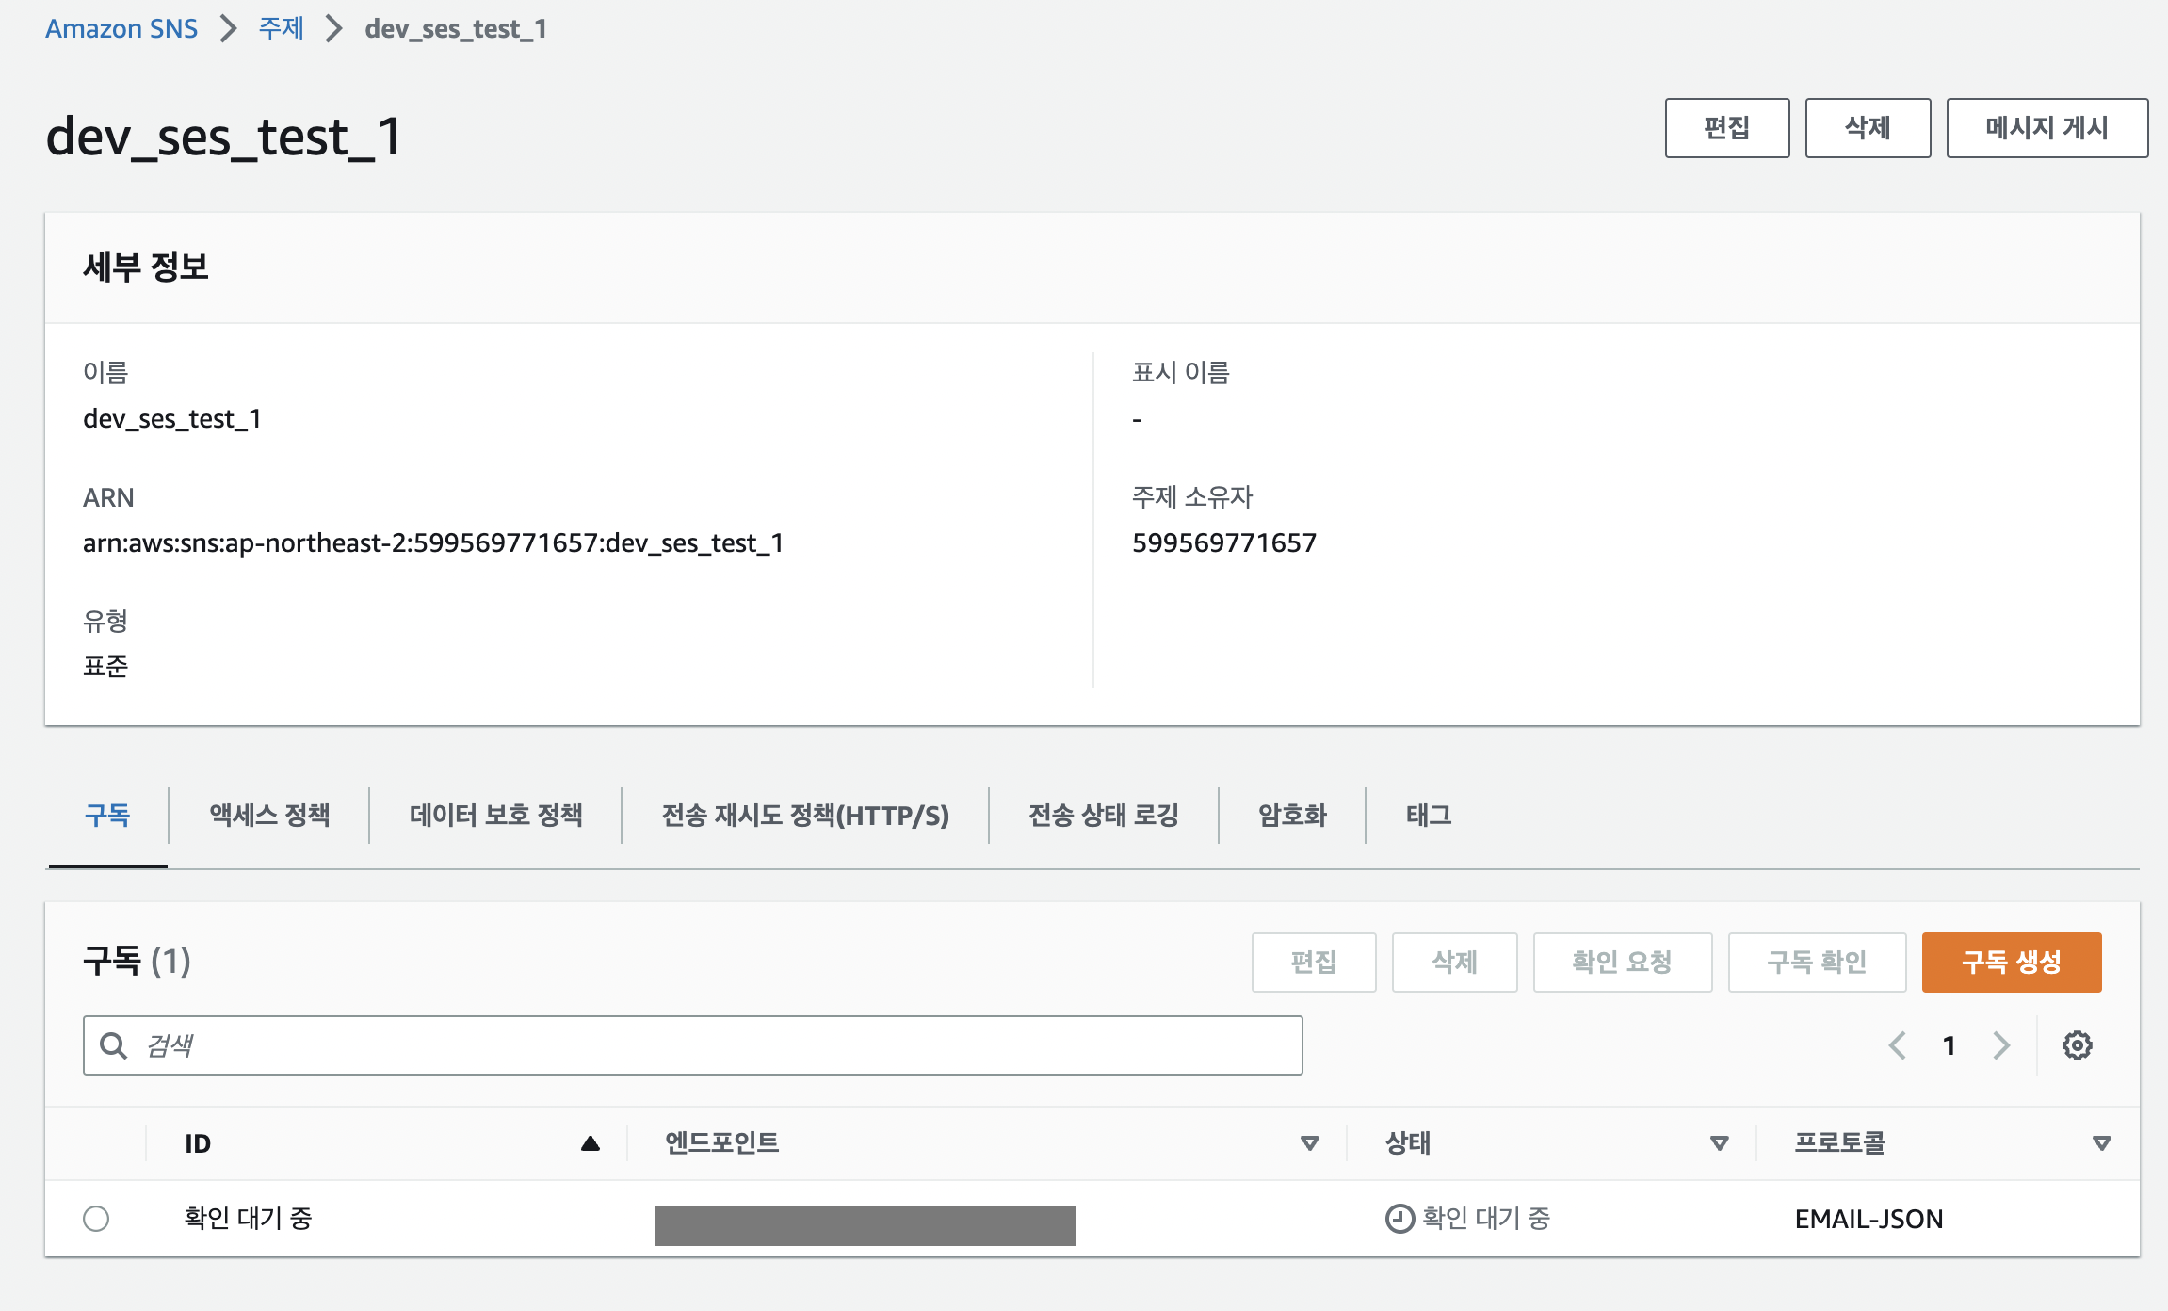The width and height of the screenshot is (2168, 1311).
Task: Select the subscription row radio button
Action: point(96,1219)
